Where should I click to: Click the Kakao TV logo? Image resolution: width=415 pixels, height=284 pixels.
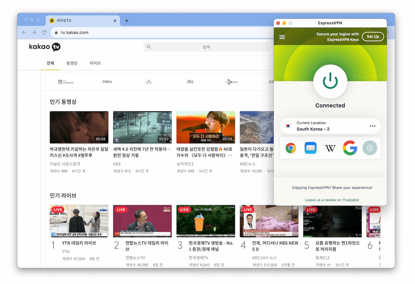click(44, 47)
